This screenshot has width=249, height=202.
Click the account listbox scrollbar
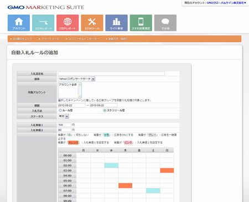80,90
